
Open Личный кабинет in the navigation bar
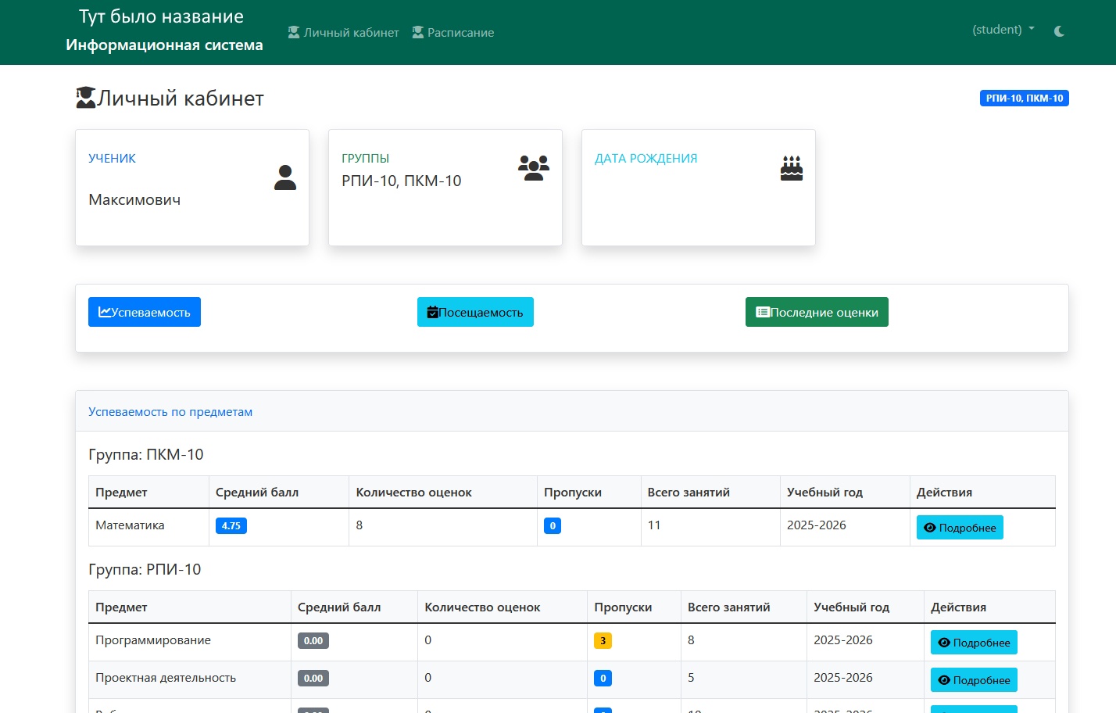(x=343, y=33)
